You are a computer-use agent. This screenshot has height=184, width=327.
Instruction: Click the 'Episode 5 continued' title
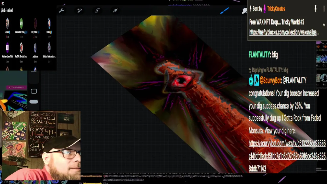7,10
